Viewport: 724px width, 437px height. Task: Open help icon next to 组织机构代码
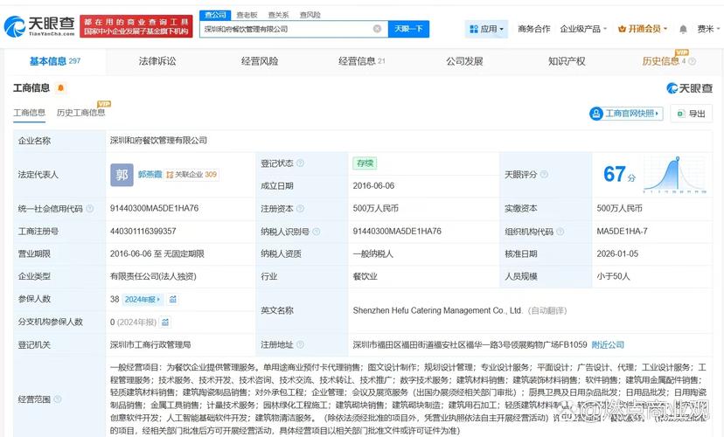click(560, 232)
